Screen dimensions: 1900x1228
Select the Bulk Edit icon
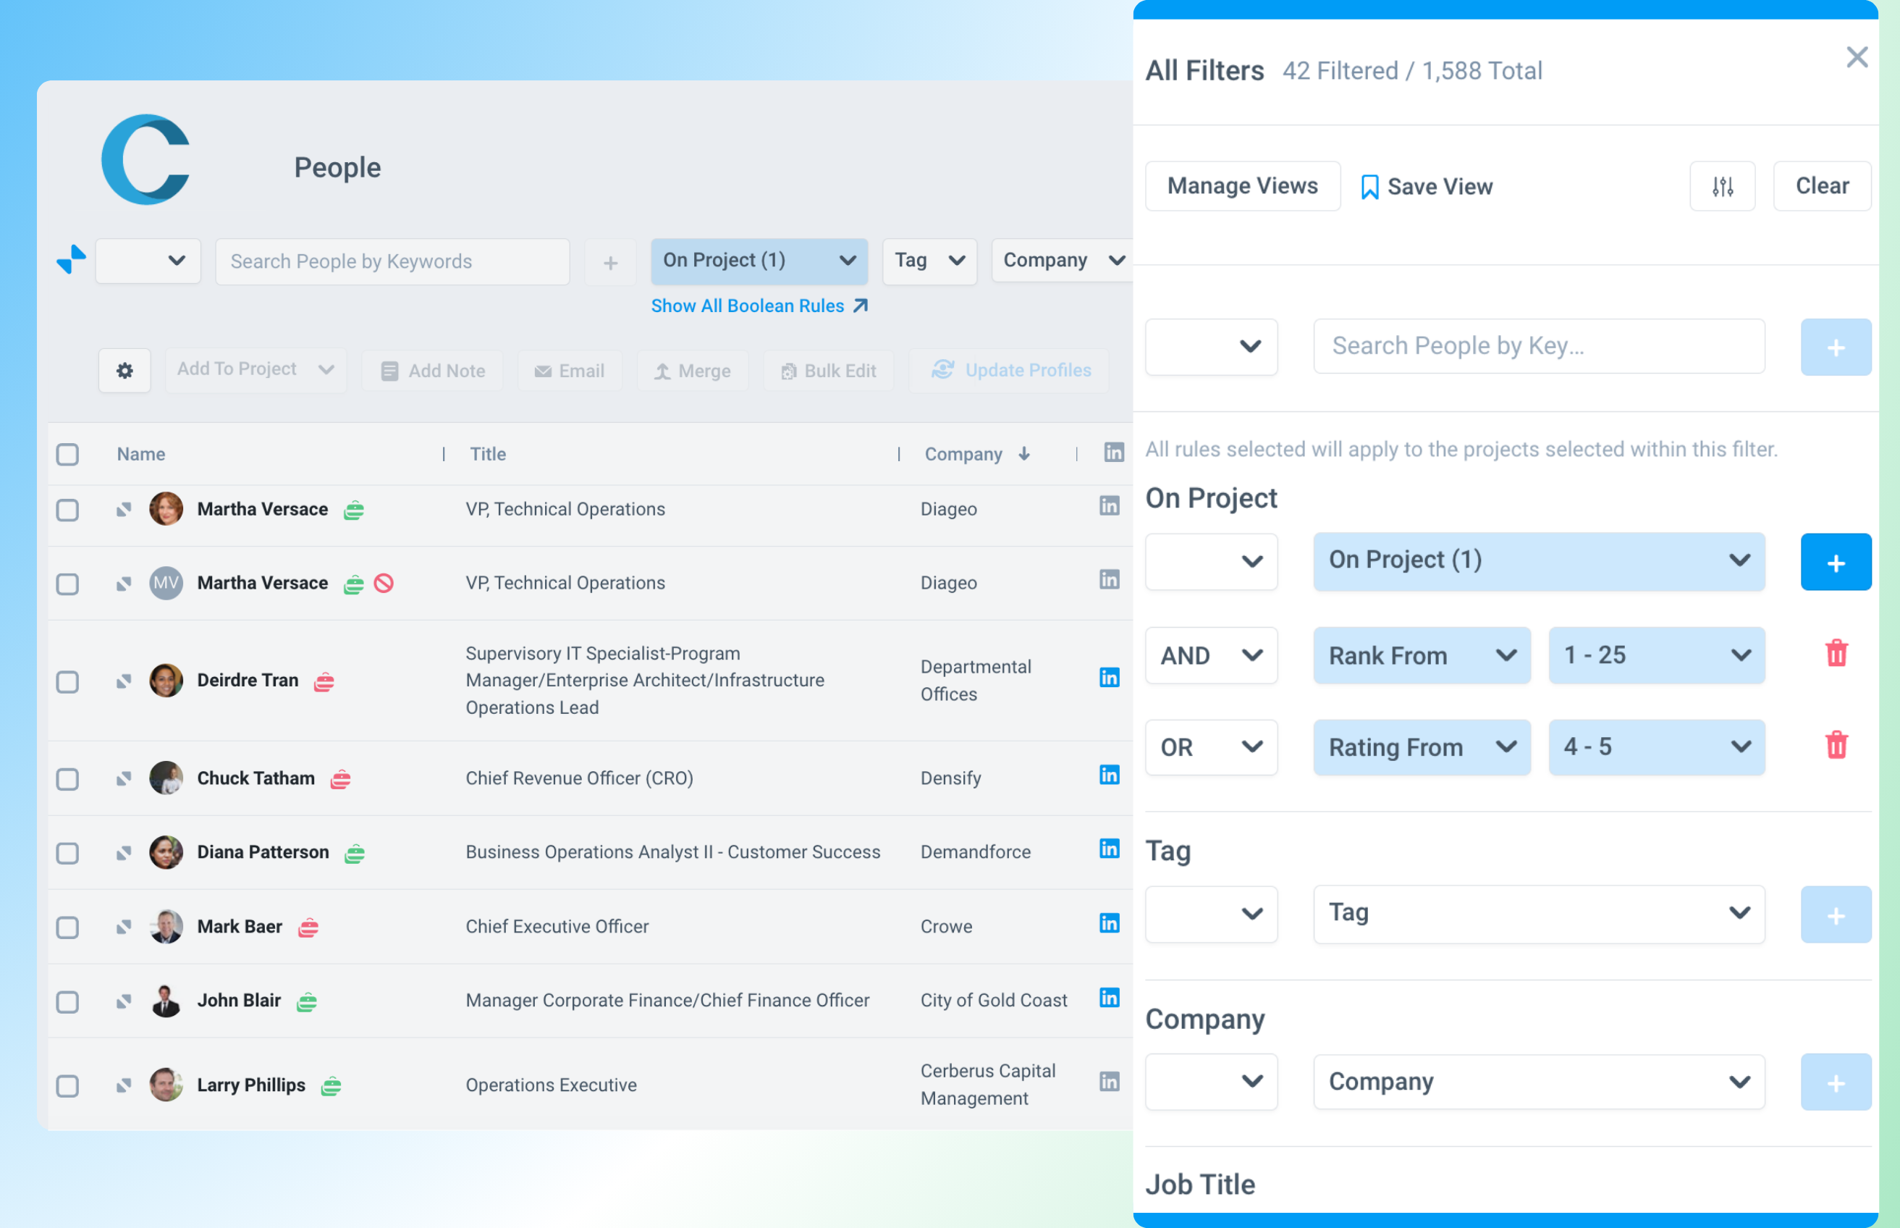(789, 370)
